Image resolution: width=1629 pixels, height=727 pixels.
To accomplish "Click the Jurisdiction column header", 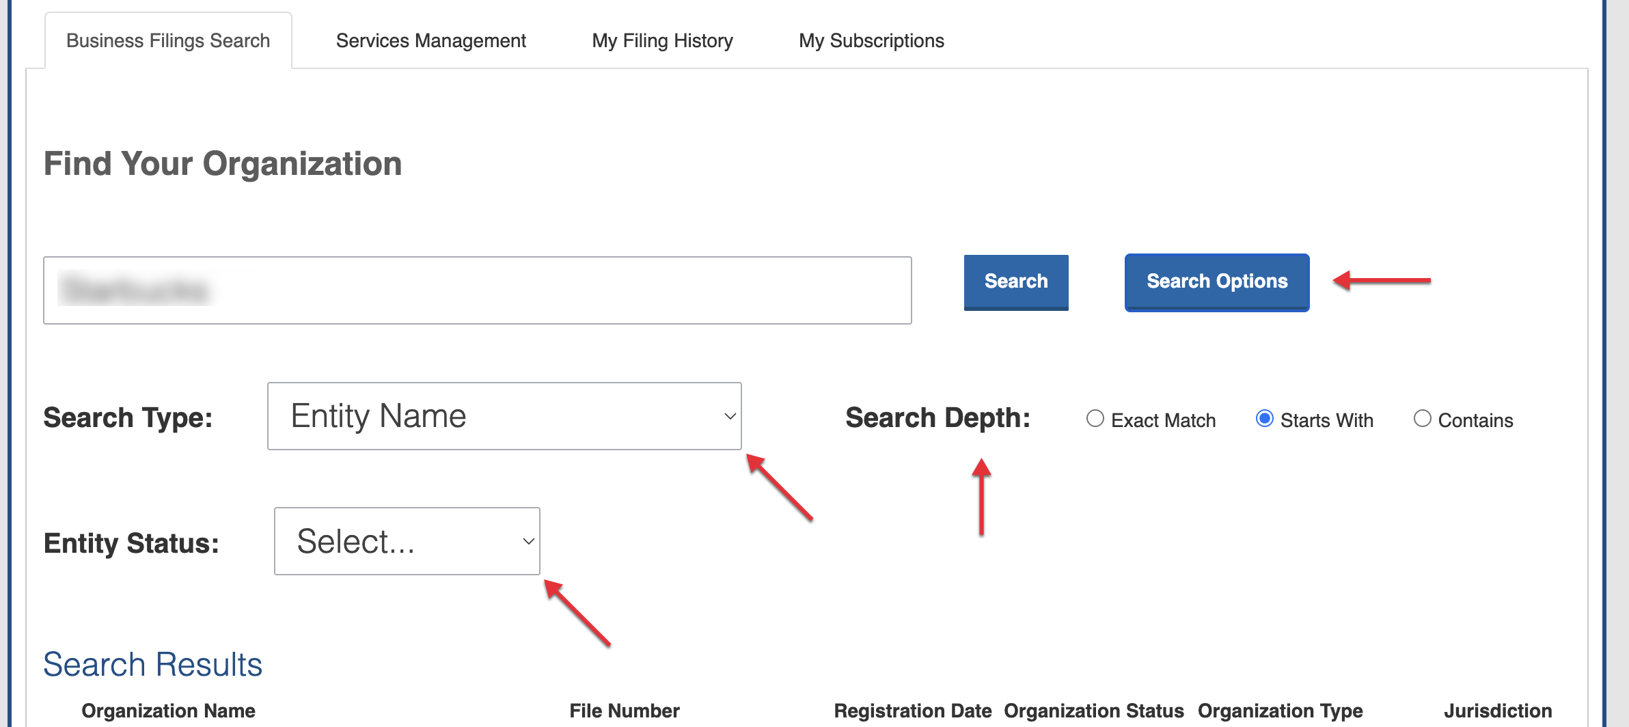I will tap(1498, 711).
